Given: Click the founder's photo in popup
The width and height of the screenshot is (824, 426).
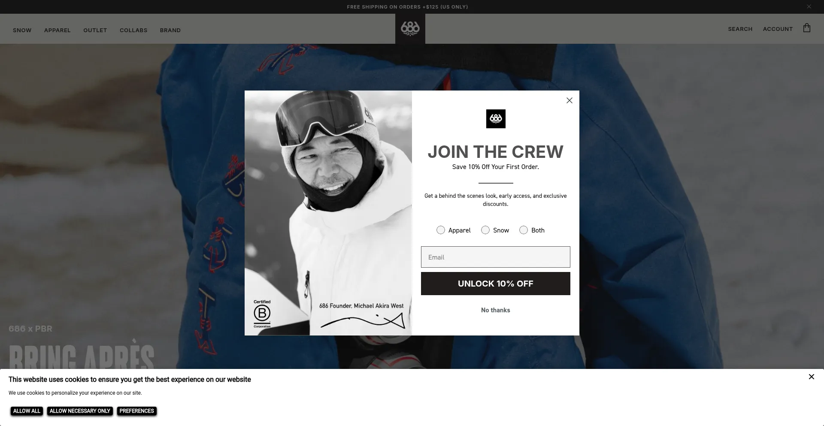Looking at the screenshot, I should coord(328,213).
